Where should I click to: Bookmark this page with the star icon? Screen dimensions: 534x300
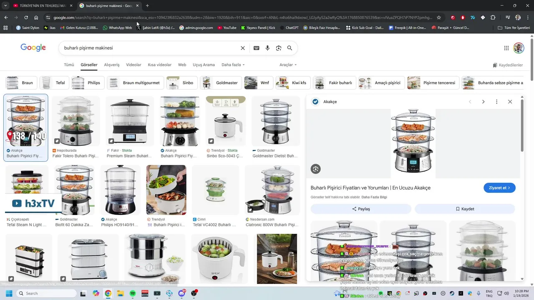(438, 17)
